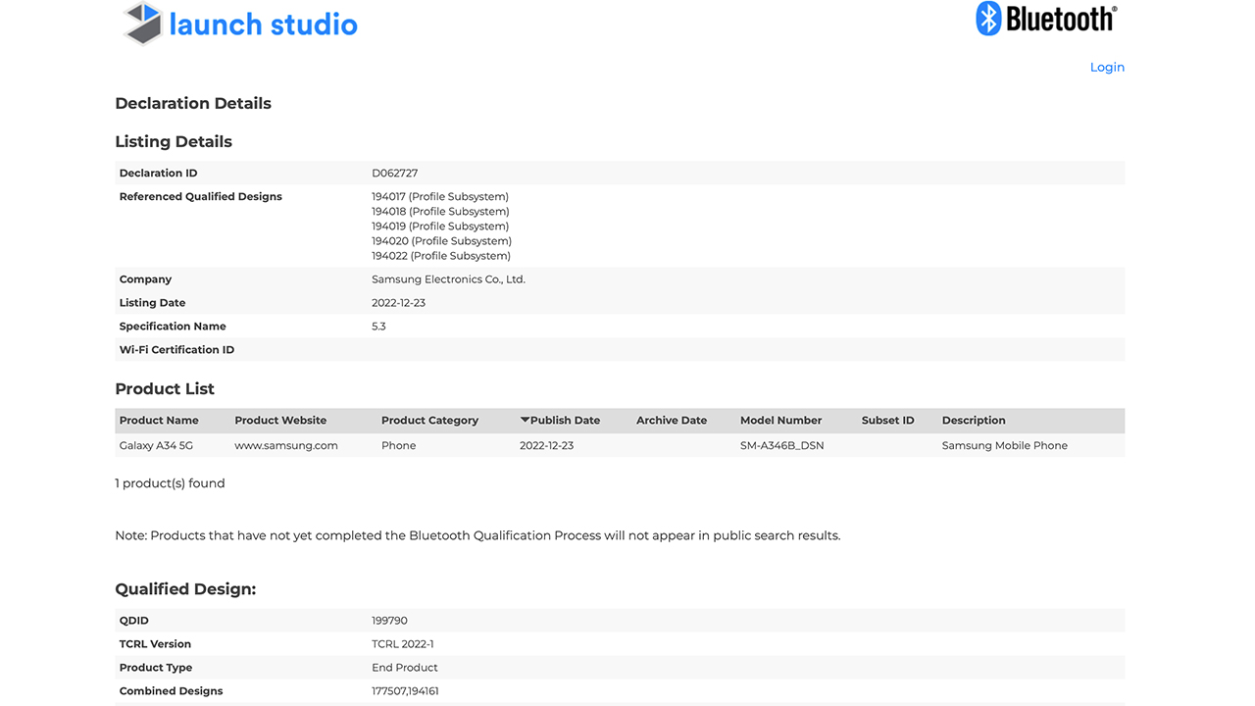This screenshot has height=706, width=1255.
Task: Click the Subset ID column header
Action: (x=887, y=421)
